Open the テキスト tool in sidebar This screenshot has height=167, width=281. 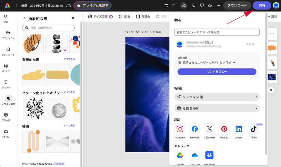click(6, 84)
